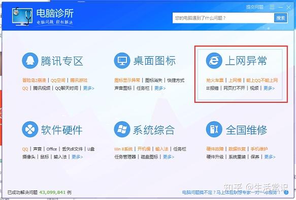Click the 搜索 search button
The width and height of the screenshot is (296, 200).
281,18
